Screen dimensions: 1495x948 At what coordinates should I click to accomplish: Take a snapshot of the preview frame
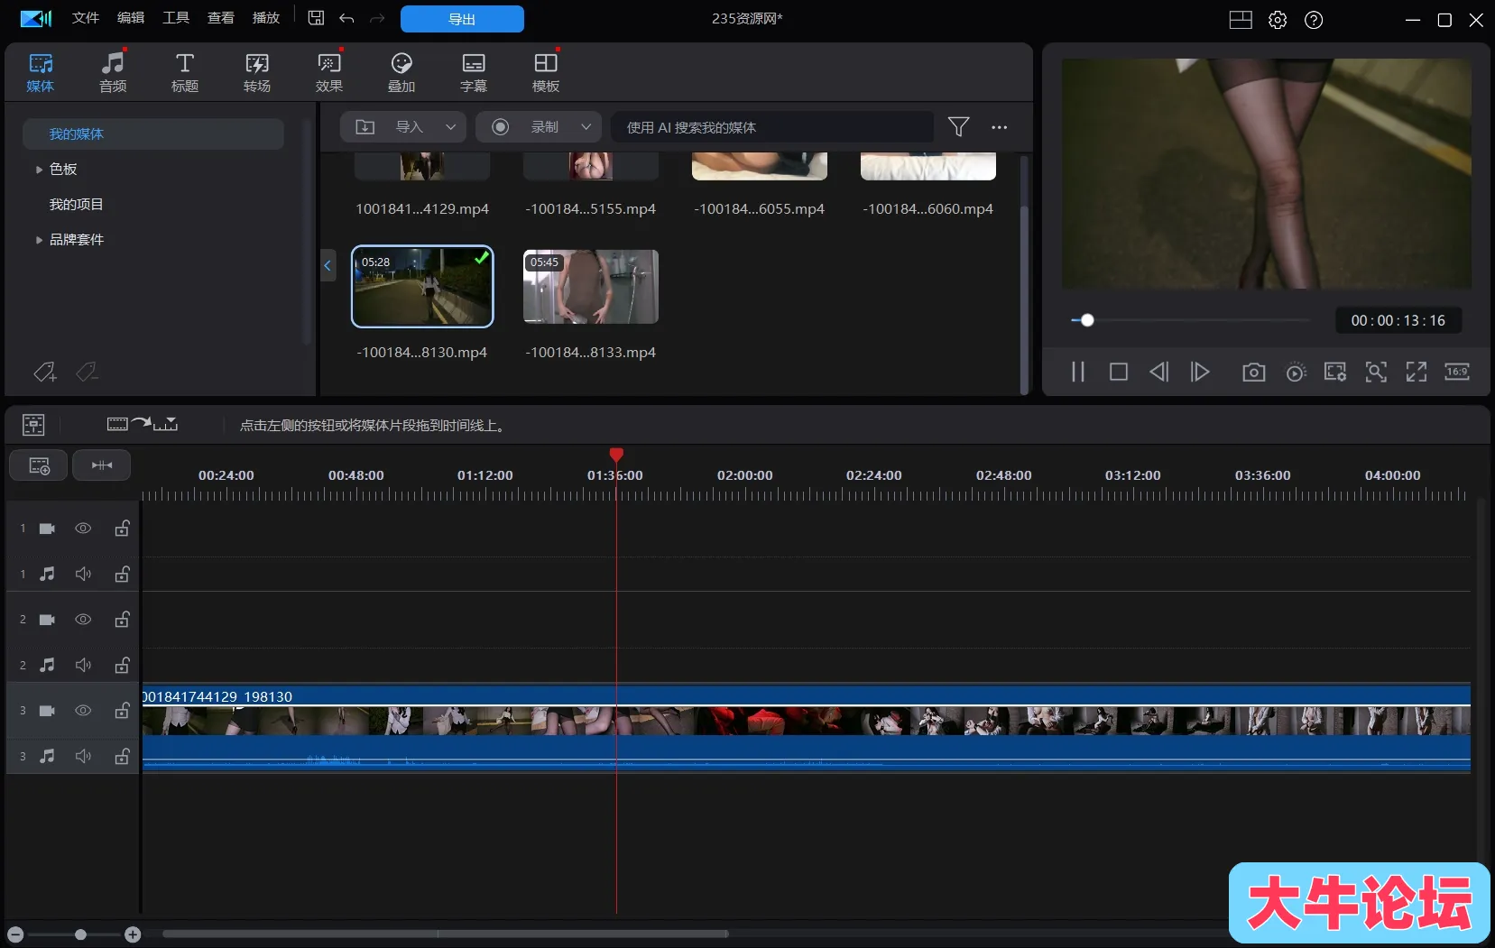pyautogui.click(x=1254, y=372)
